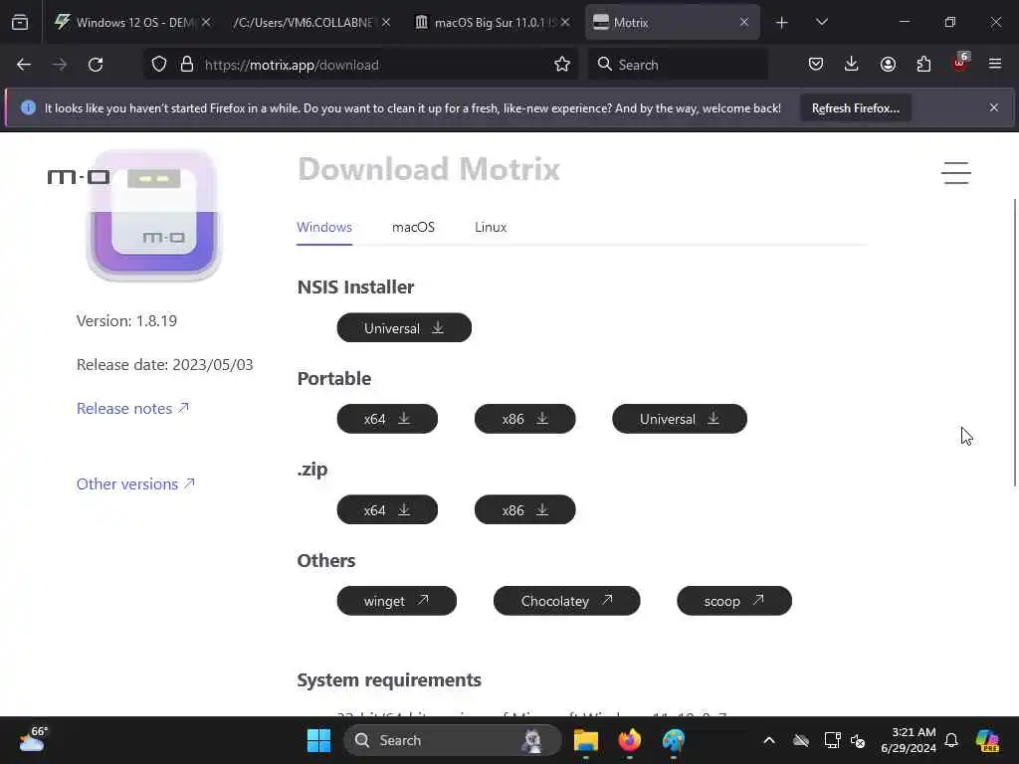Click the Firefox Search box
This screenshot has height=764, width=1019.
tap(678, 65)
